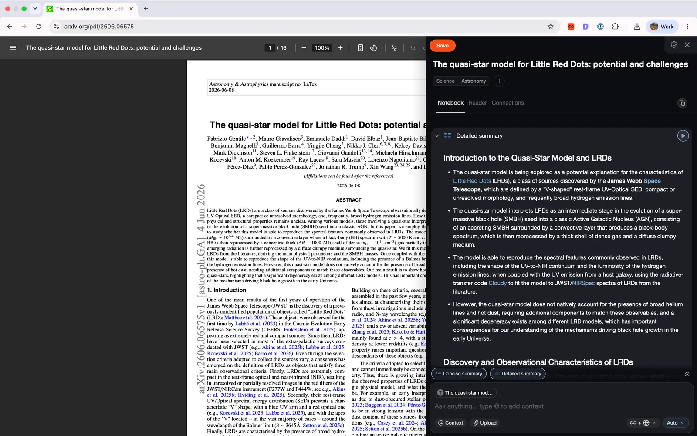Generate a Concise summary
Viewport: 697px width, 436px height.
pos(459,374)
